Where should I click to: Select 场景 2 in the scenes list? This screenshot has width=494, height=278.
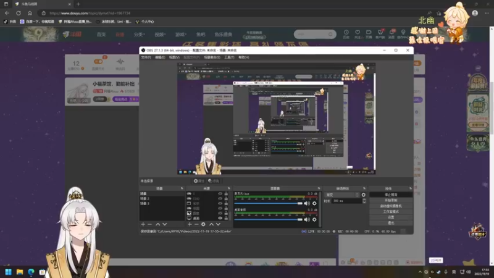[x=162, y=198]
